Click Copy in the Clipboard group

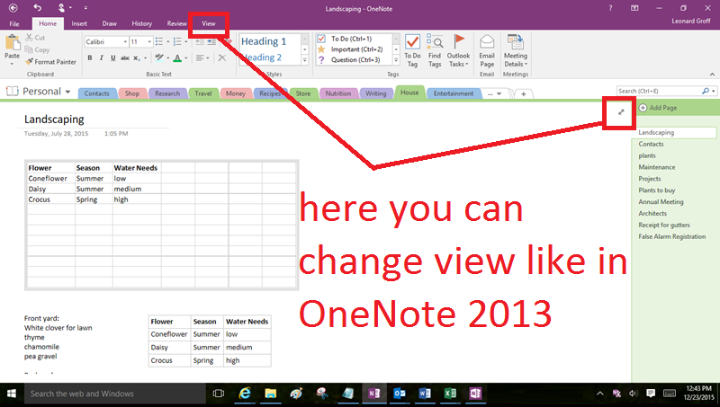click(x=37, y=49)
